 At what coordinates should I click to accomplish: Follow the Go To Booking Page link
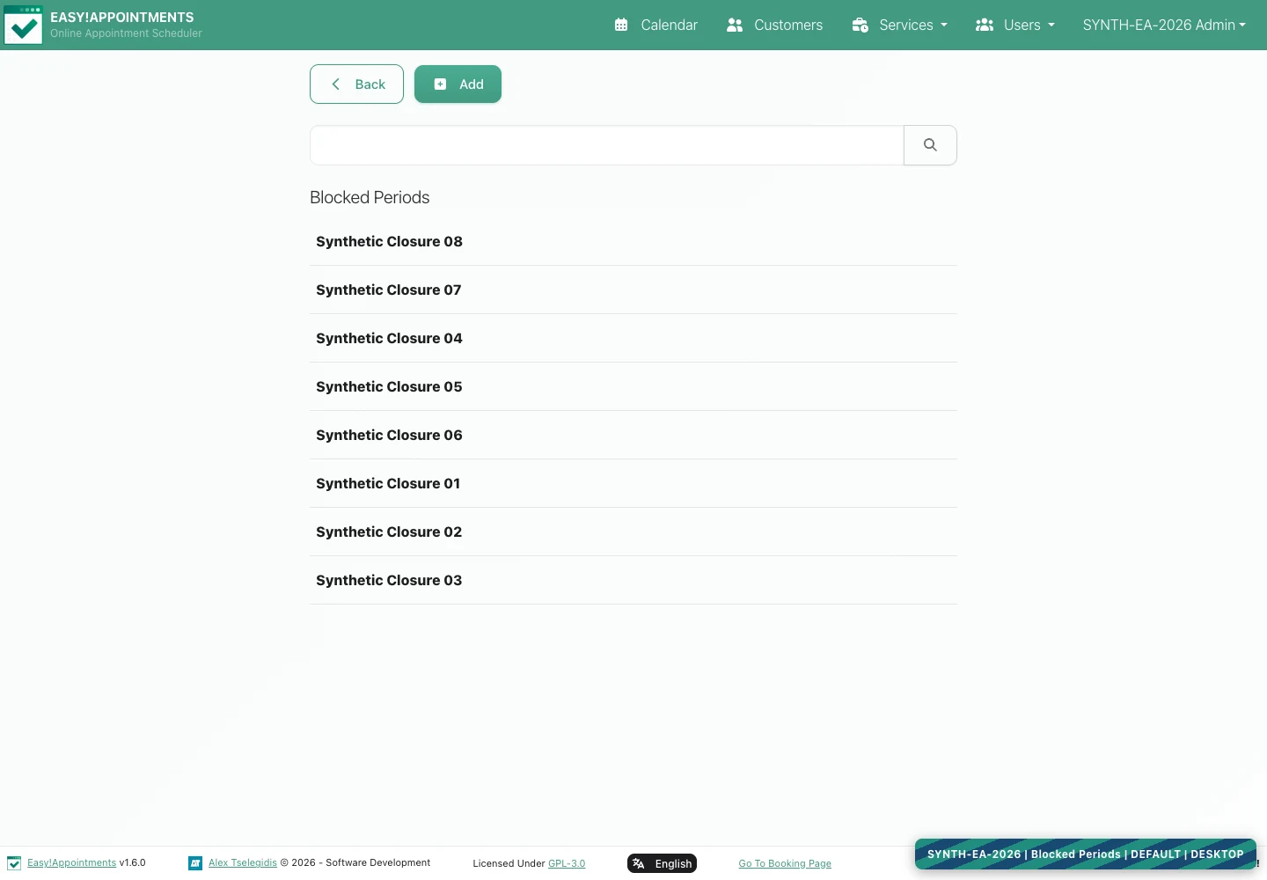(785, 863)
